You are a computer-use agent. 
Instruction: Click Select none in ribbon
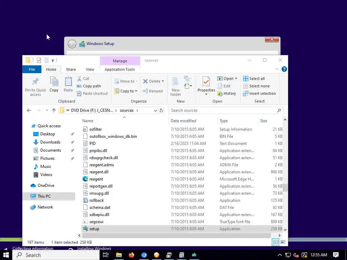256,86
